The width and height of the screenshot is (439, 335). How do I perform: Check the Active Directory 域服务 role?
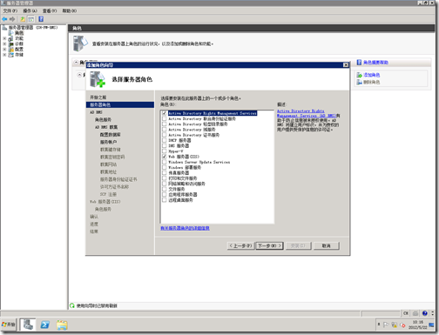pyautogui.click(x=165, y=130)
